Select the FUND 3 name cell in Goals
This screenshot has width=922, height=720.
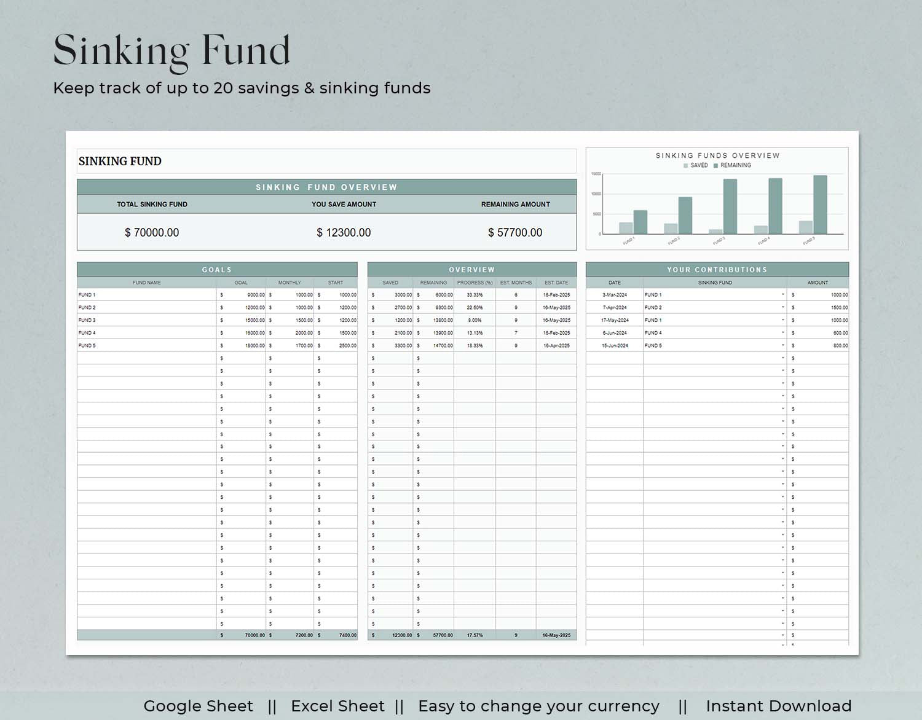(x=146, y=320)
